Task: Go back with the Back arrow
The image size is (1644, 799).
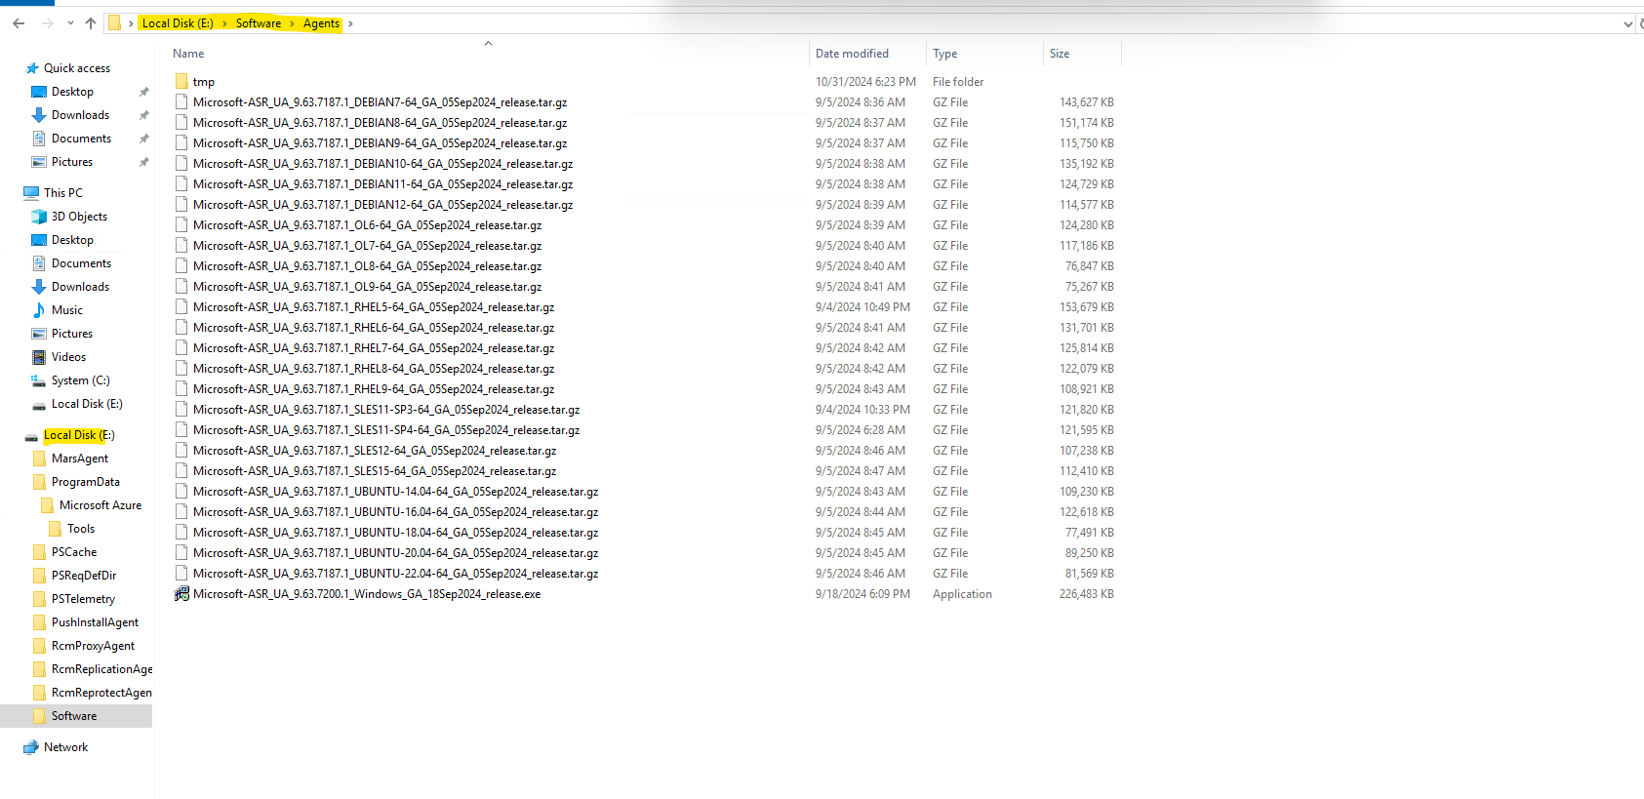Action: pos(19,23)
